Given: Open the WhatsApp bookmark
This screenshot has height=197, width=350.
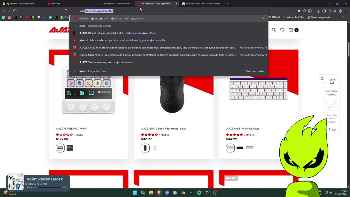Looking at the screenshot, I should (x=4, y=17).
